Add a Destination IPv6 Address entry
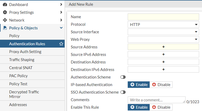The width and height of the screenshot is (202, 111). click(163, 70)
